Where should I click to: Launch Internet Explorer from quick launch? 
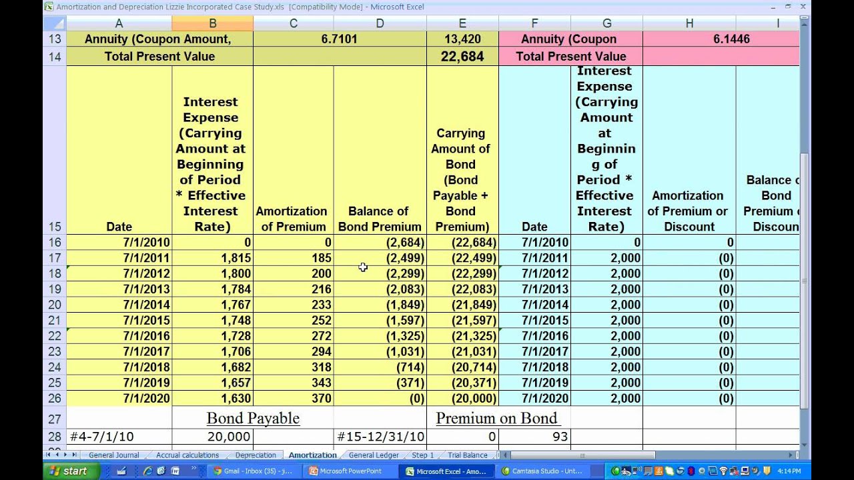147,471
